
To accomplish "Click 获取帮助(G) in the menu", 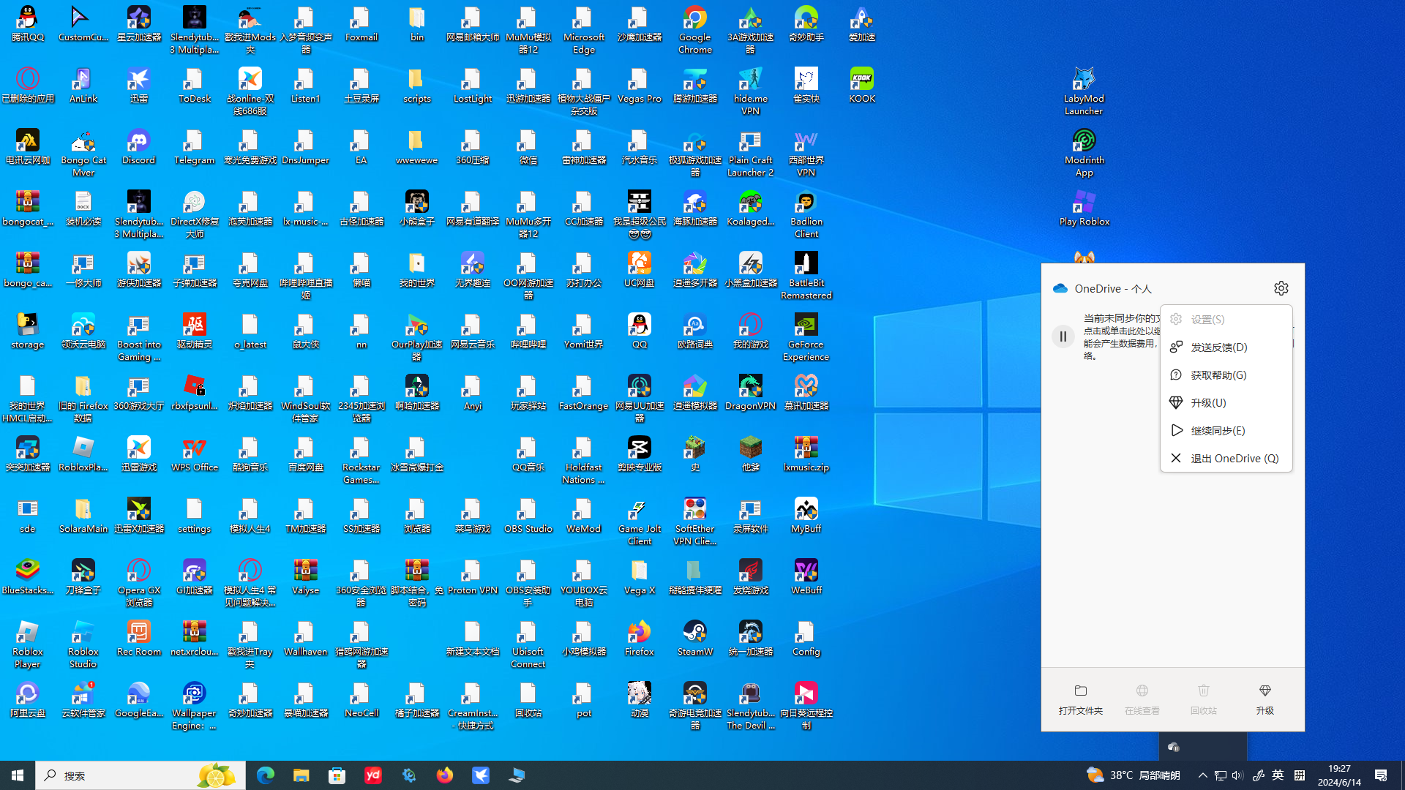I will (x=1218, y=375).
